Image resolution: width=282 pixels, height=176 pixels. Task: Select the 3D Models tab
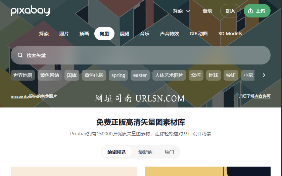point(230,34)
